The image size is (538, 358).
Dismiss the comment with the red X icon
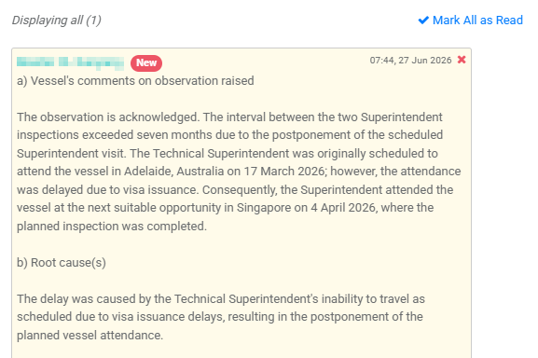462,60
